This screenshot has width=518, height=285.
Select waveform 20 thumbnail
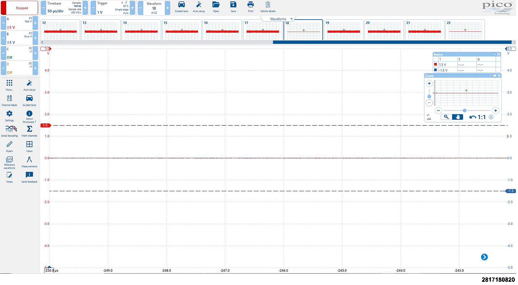coord(384,30)
